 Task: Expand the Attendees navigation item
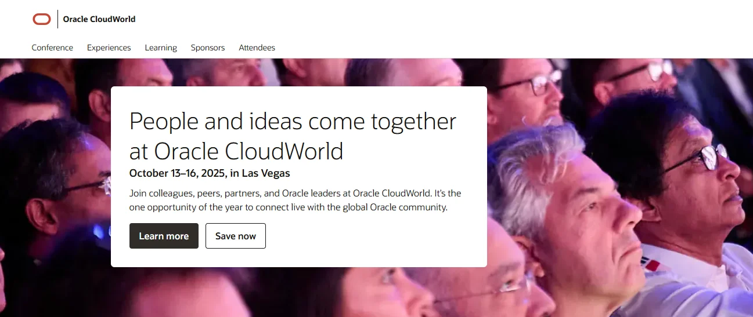pos(257,48)
